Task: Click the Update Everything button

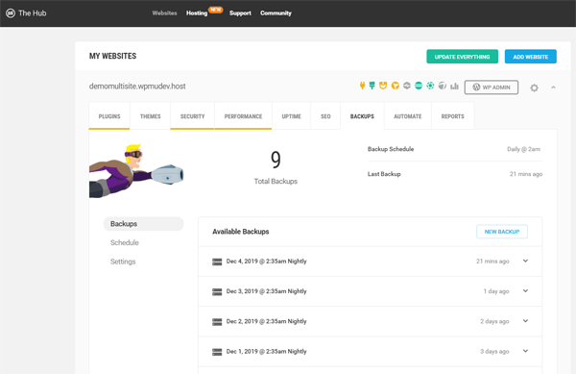Action: [462, 57]
